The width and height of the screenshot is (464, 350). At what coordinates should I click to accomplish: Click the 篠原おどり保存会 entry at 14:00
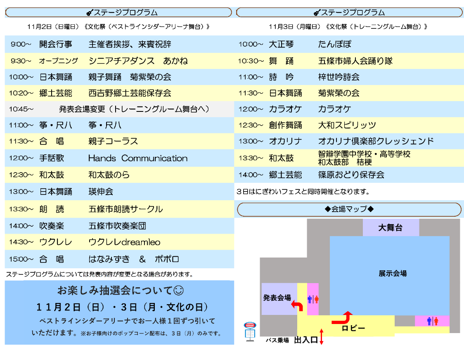[351, 175]
